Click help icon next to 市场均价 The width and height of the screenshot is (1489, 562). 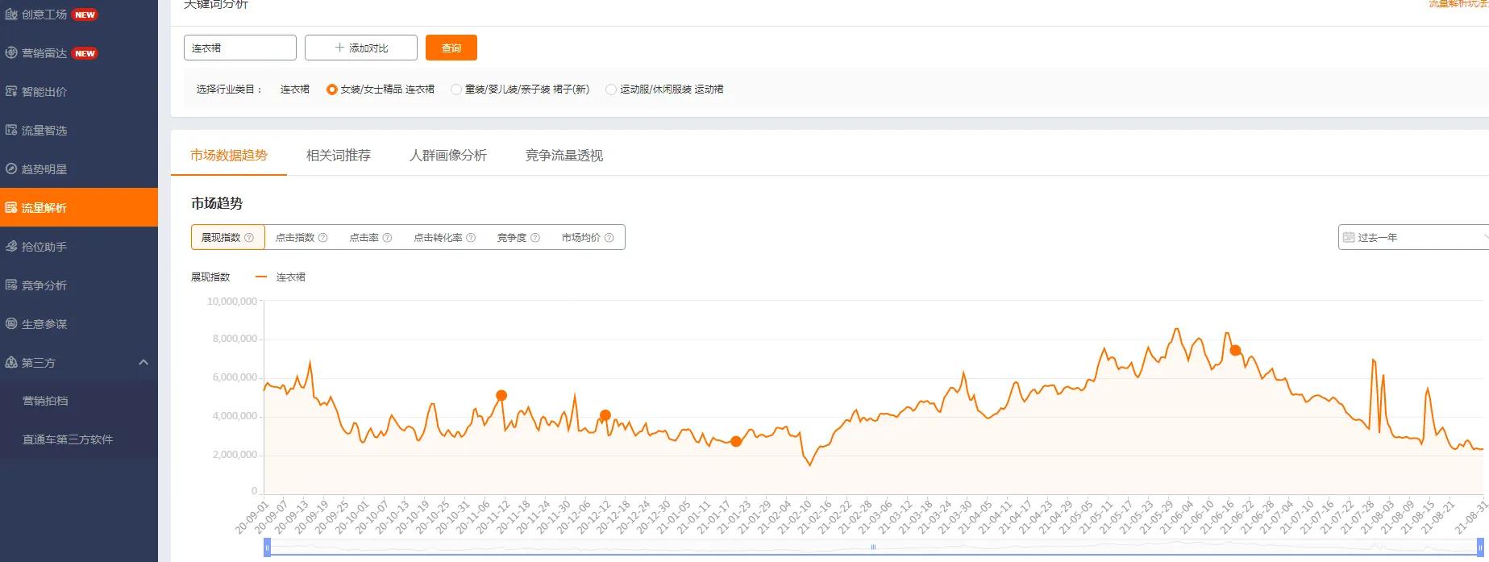point(609,238)
